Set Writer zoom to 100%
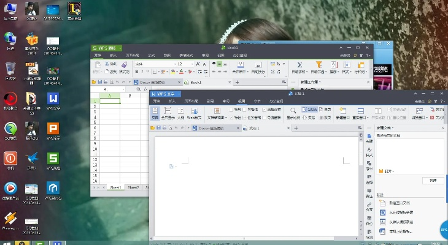The height and width of the screenshot is (245, 448). coord(309,109)
